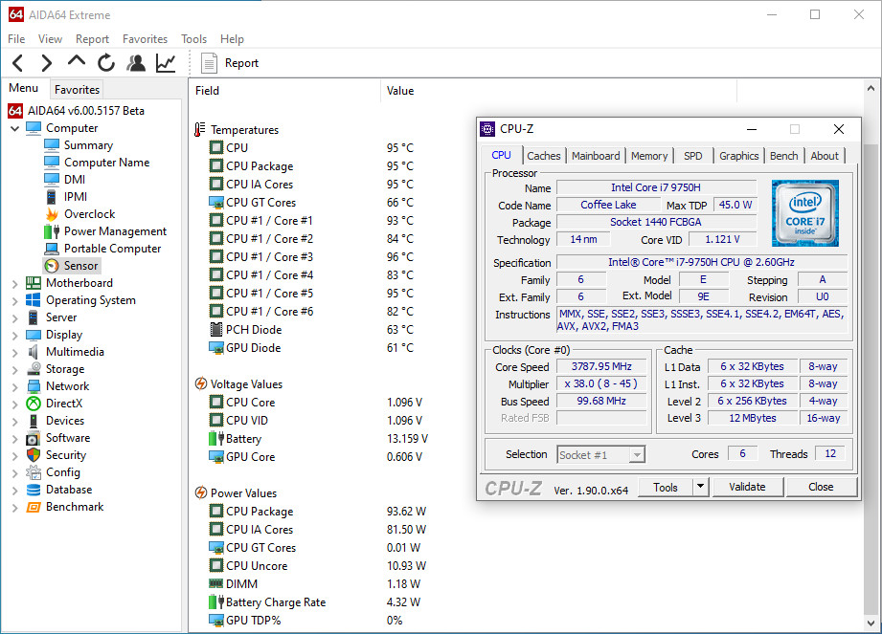
Task: Open the user profile icon in the toolbar
Action: tap(136, 63)
